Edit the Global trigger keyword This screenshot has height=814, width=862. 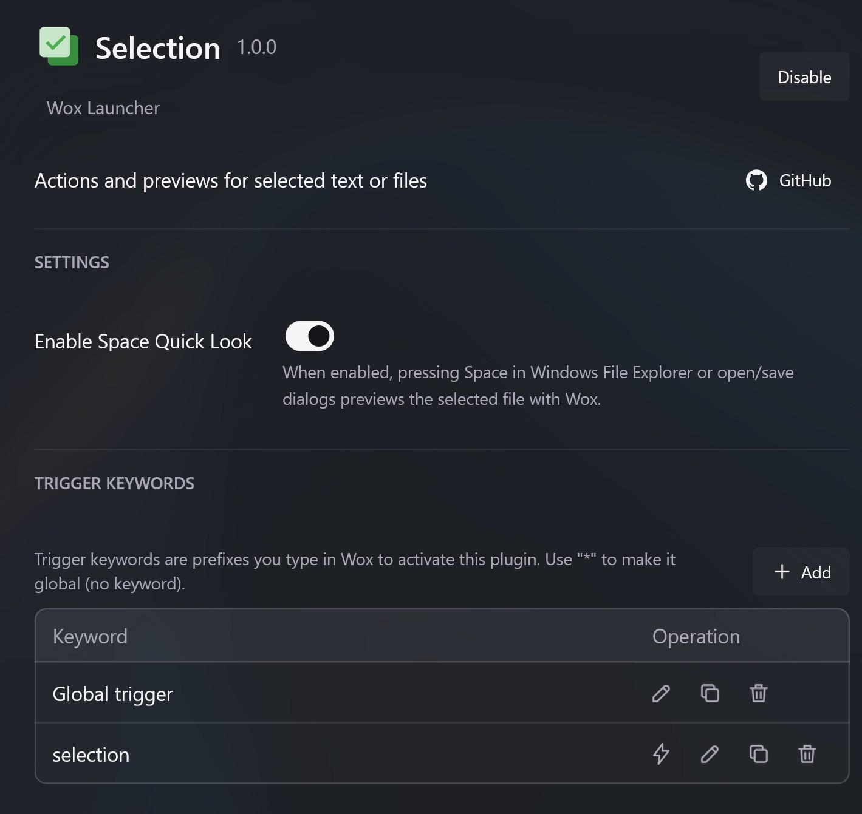pyautogui.click(x=661, y=693)
